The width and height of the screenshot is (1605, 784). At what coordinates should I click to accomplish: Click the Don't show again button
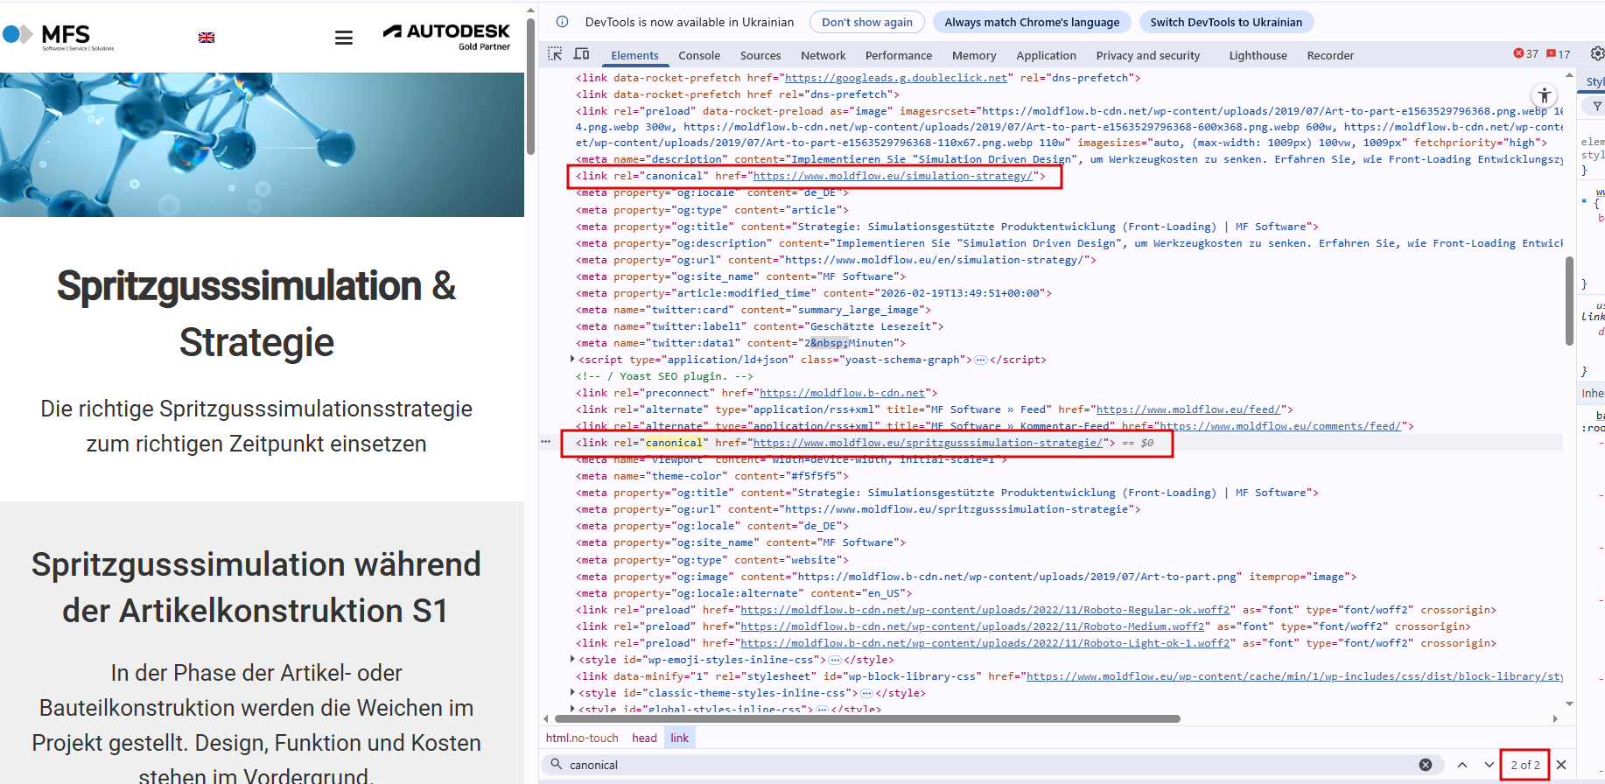(x=867, y=22)
